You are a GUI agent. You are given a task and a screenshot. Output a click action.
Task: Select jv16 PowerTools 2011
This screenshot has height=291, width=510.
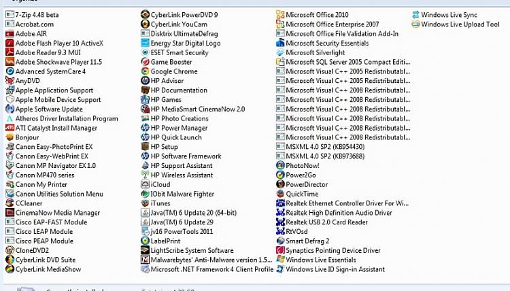coord(177,231)
